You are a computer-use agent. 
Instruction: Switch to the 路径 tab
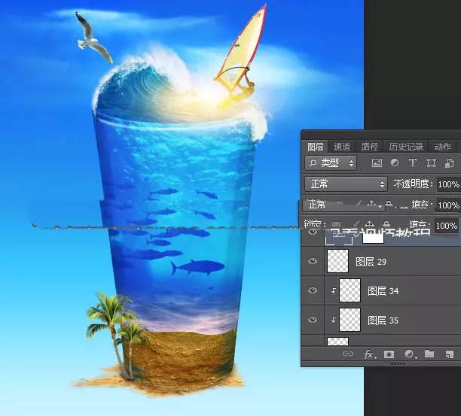[370, 147]
